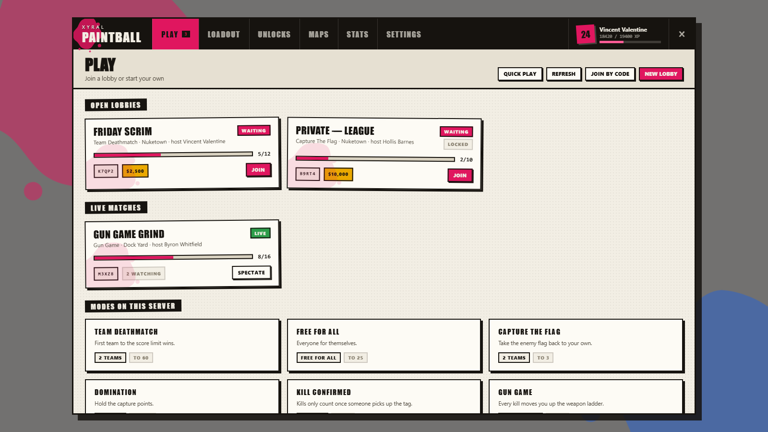The width and height of the screenshot is (768, 432).
Task: Click the Waiting status on Private — League
Action: point(456,132)
